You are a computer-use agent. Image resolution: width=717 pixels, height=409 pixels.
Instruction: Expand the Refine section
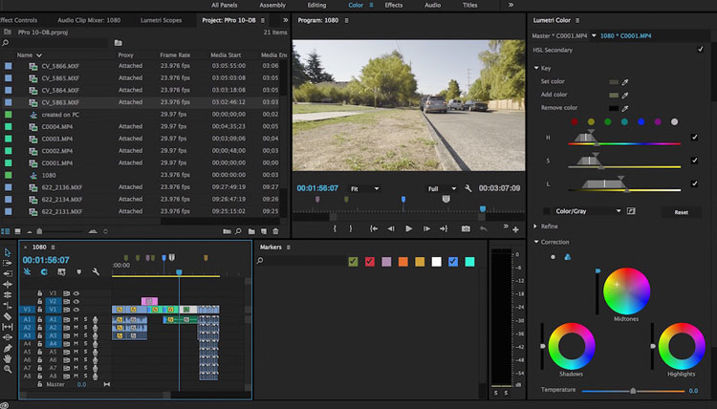click(x=535, y=226)
